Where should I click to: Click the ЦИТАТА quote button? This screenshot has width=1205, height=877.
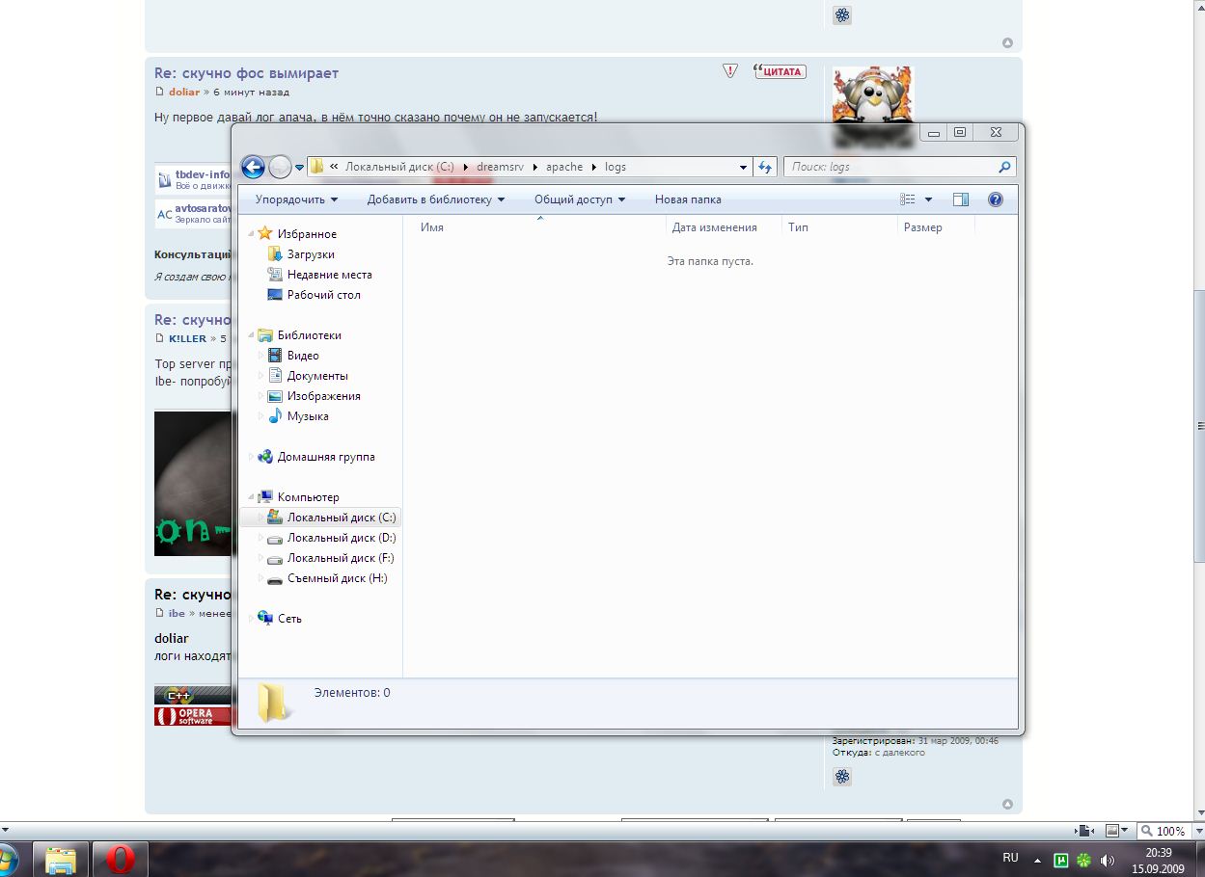coord(780,71)
